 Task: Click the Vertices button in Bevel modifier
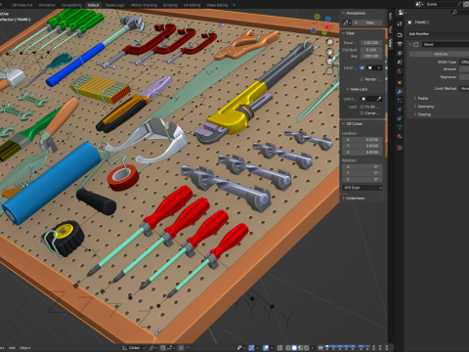point(439,54)
